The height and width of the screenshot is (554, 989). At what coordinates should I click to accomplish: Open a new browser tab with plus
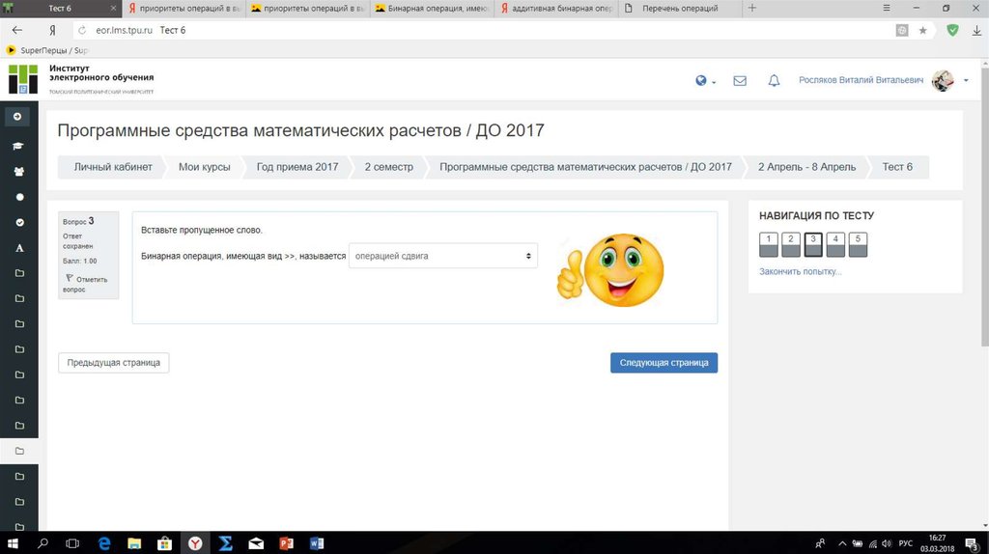[751, 8]
